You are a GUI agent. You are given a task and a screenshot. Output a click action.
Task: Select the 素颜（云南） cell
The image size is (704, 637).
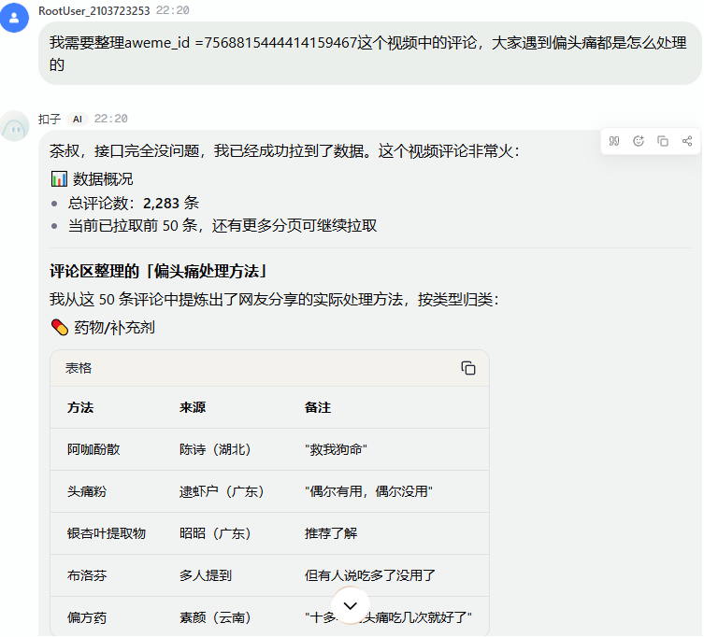(215, 617)
